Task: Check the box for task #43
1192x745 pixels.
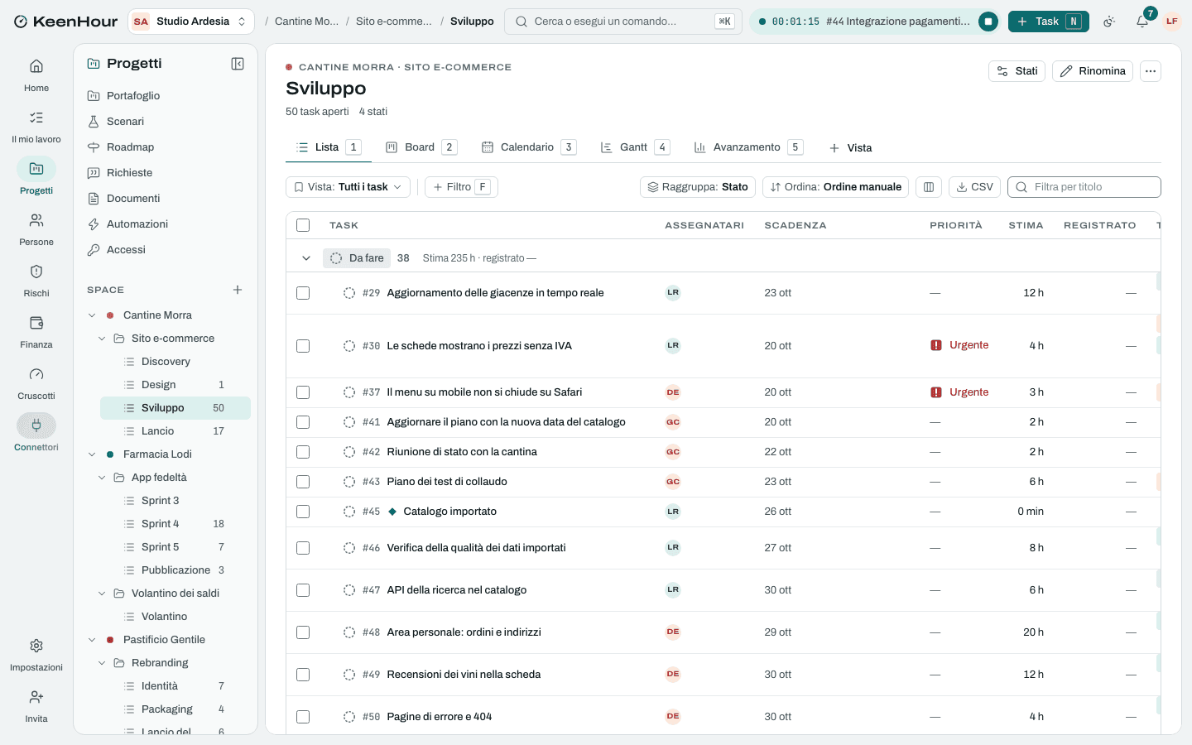Action: pyautogui.click(x=303, y=482)
